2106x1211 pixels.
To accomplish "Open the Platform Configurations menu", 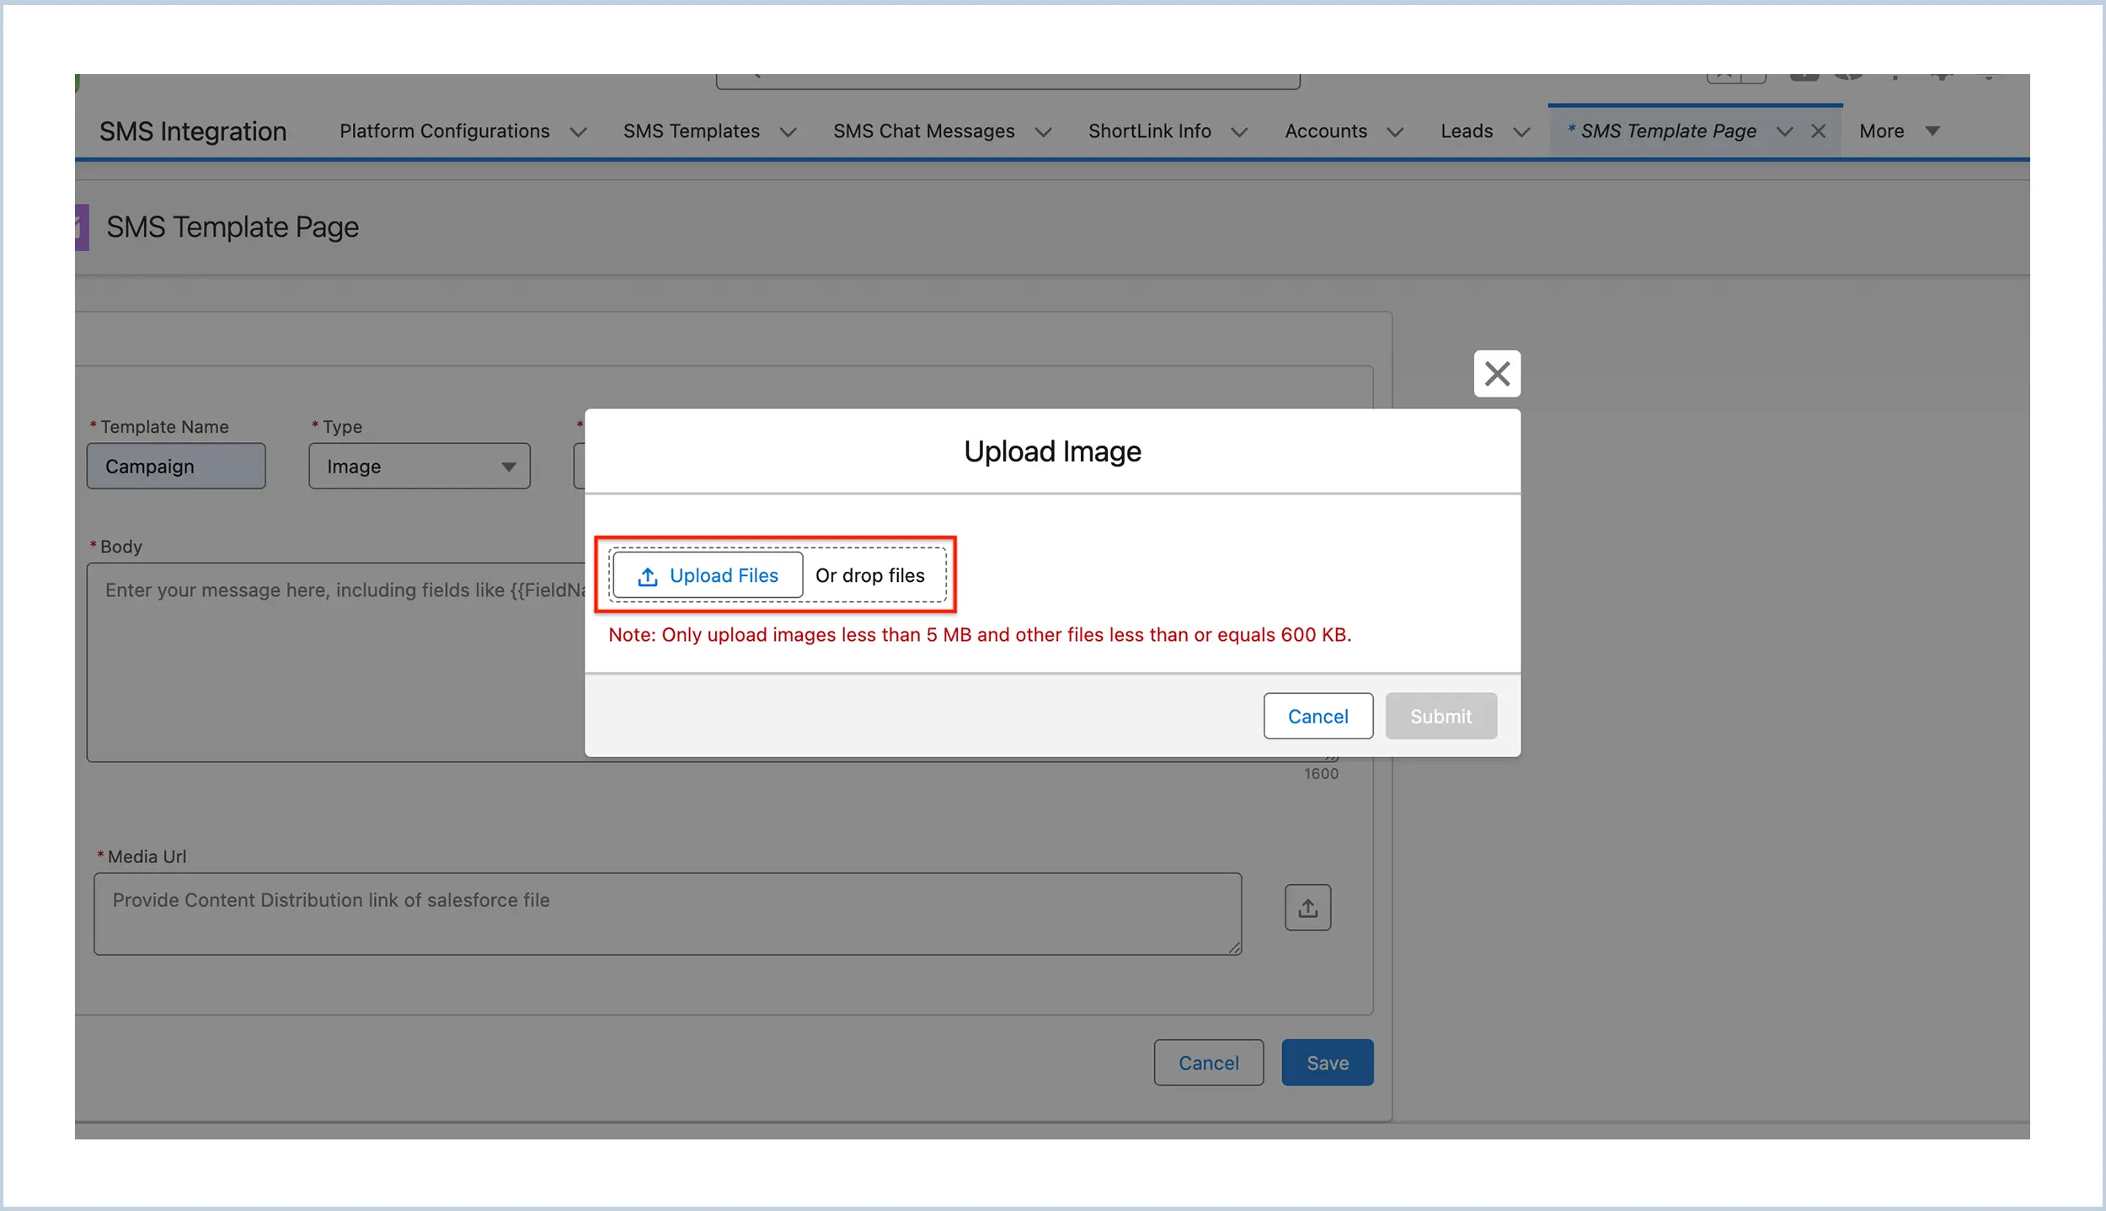I will pyautogui.click(x=444, y=131).
